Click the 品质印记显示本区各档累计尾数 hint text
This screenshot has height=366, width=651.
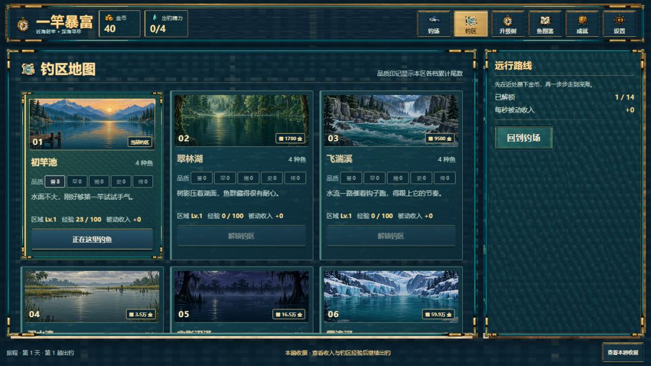pos(420,73)
